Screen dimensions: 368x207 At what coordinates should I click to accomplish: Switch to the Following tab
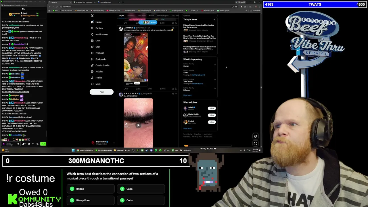click(131, 16)
